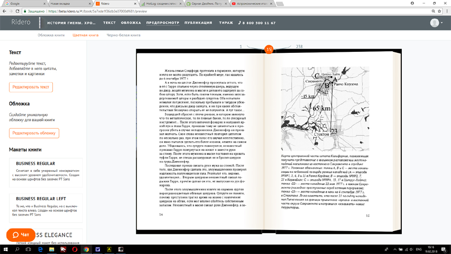The height and width of the screenshot is (254, 451).
Task: Click the zoom magnifier icon in address bar
Action: click(433, 11)
